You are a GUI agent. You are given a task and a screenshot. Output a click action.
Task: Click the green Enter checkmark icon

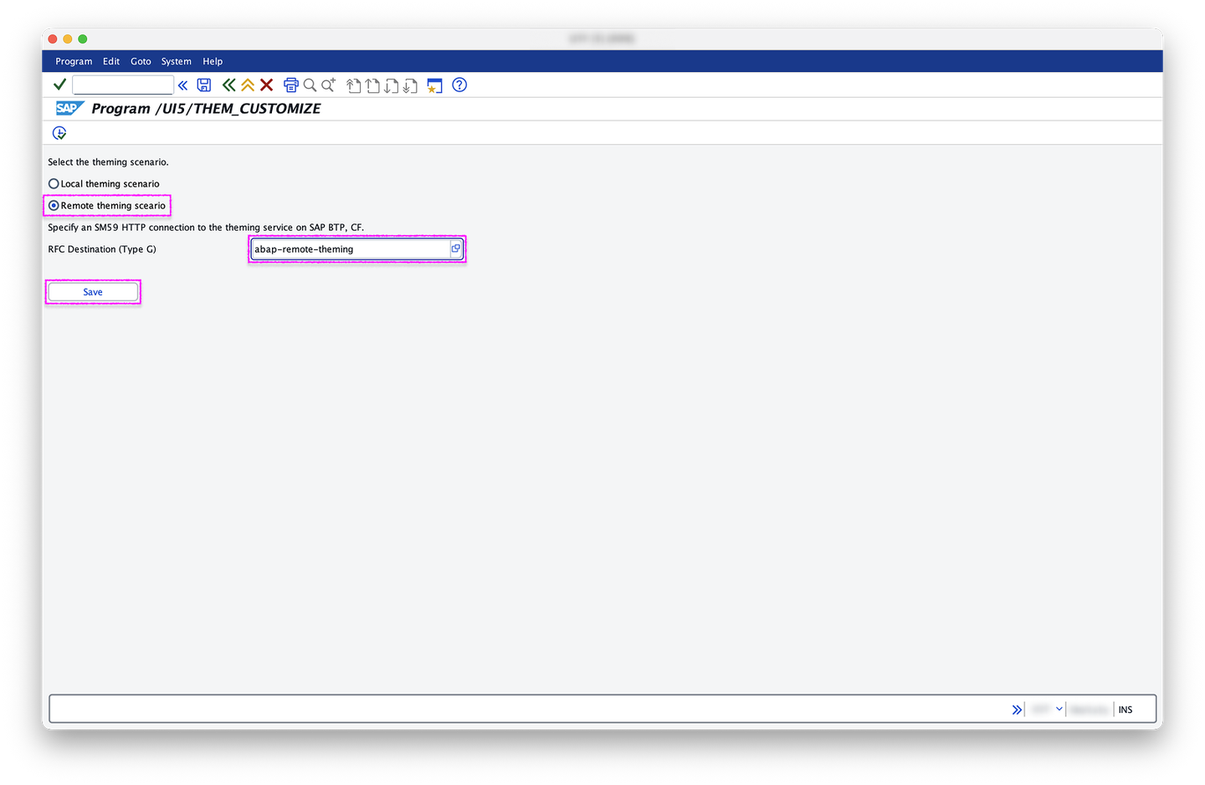point(59,85)
